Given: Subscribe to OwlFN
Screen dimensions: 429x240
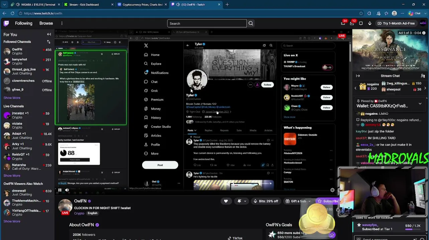Looking at the screenshot, I should [x=327, y=201].
